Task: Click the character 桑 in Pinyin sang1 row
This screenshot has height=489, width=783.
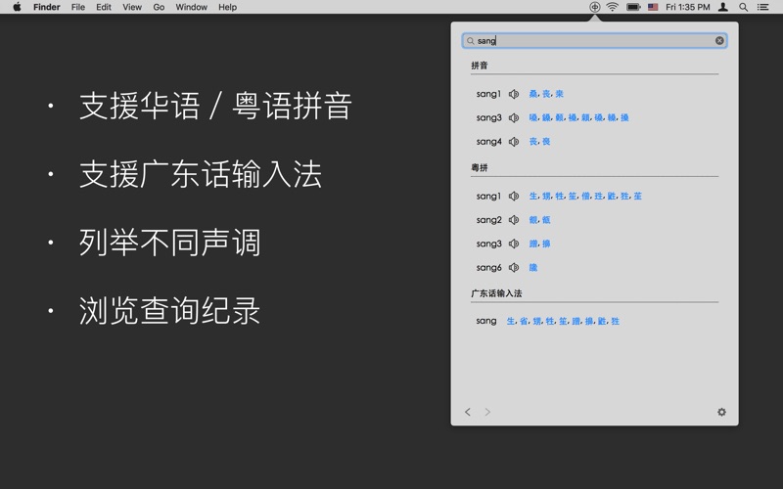Action: 533,94
